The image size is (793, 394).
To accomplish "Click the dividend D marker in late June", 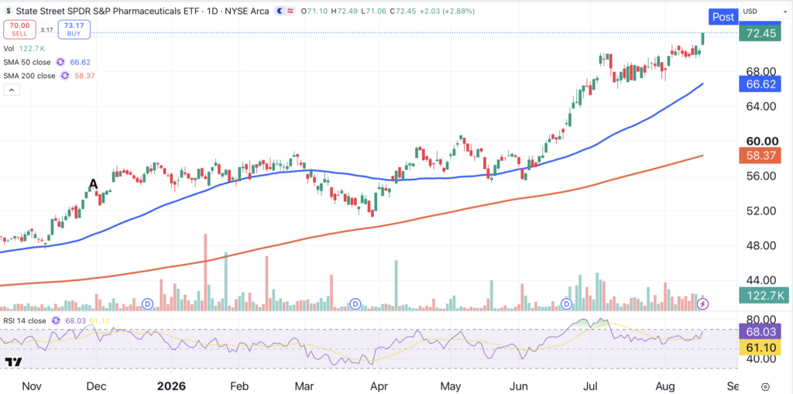I will click(567, 304).
